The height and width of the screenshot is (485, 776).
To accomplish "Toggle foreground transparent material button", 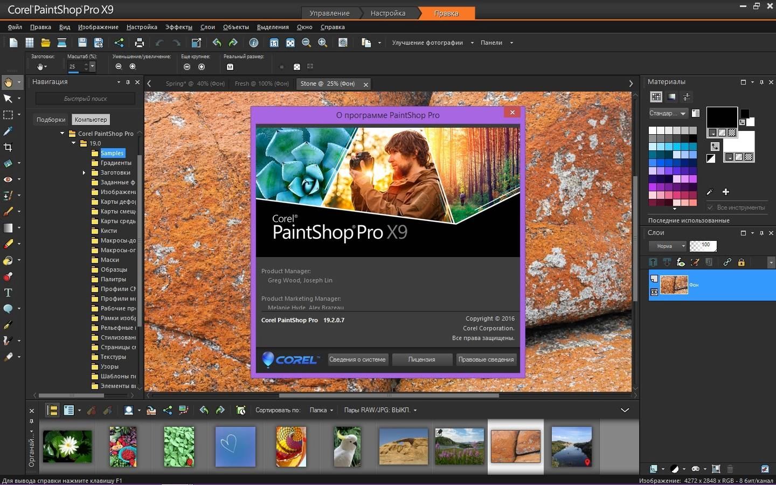I will [732, 133].
